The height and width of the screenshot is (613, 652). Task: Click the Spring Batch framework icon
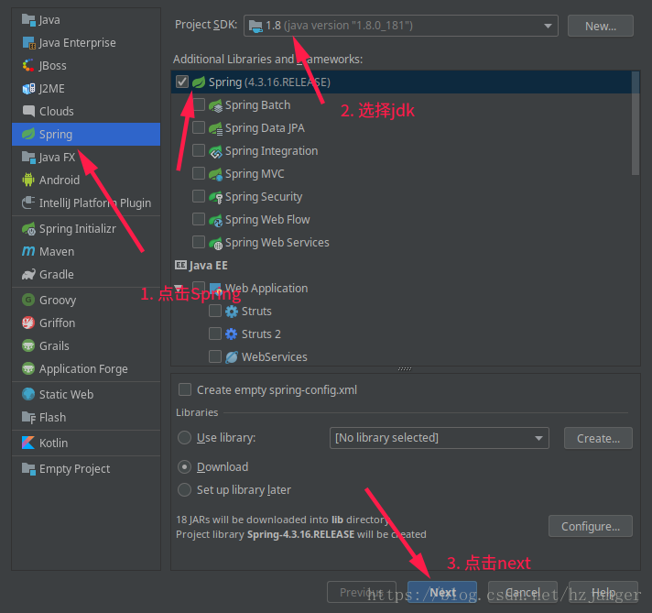point(215,105)
